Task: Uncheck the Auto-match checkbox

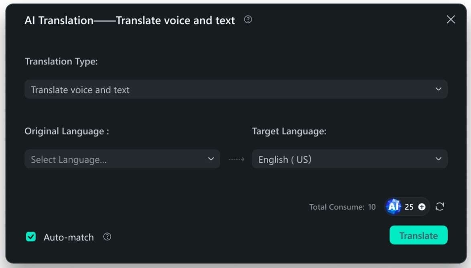Action: (x=31, y=237)
